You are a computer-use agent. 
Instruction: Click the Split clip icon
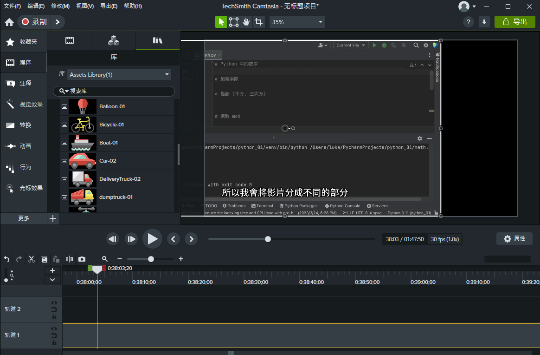point(69,259)
